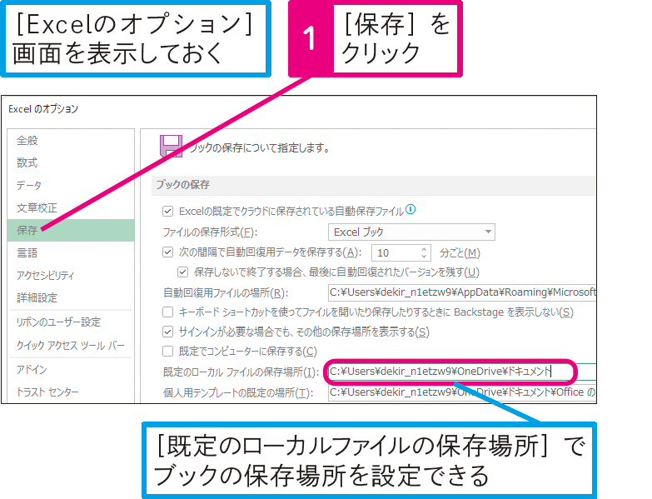Open 詳細設定 options

(x=37, y=297)
